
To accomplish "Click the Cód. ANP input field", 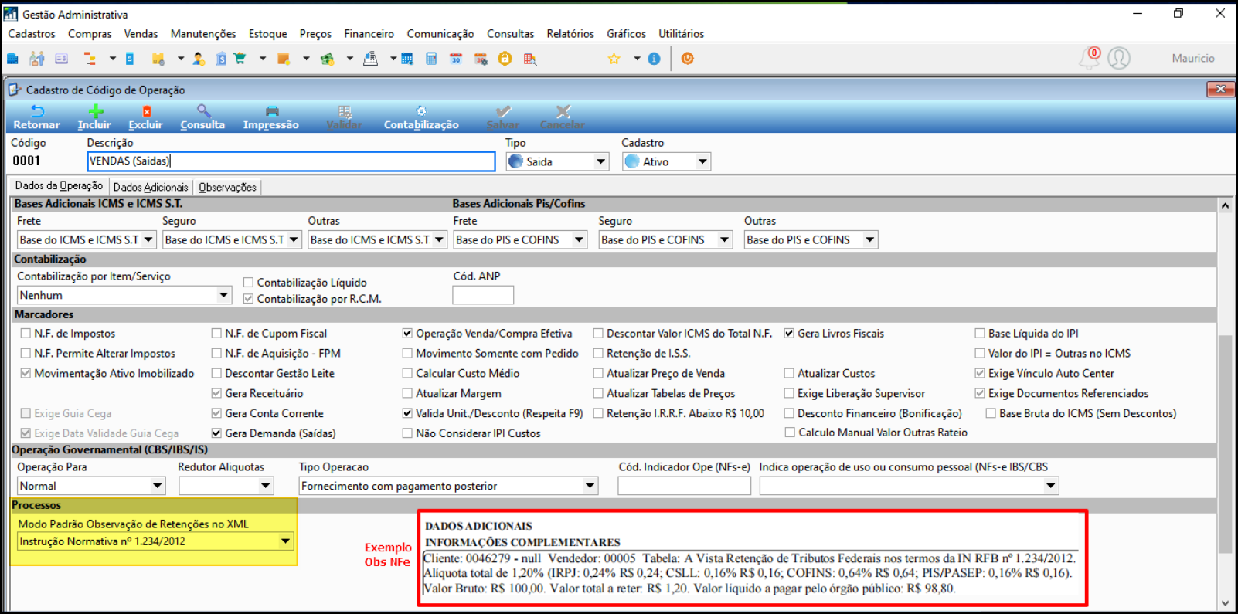I will click(x=483, y=295).
